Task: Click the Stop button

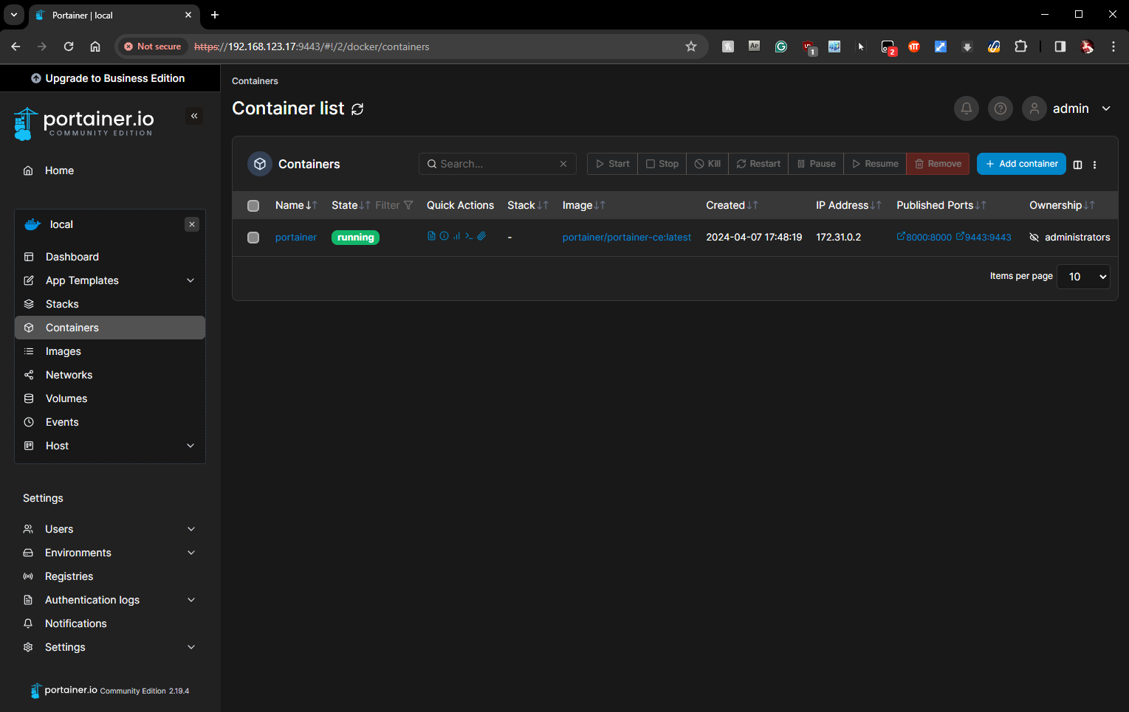Action: [662, 164]
